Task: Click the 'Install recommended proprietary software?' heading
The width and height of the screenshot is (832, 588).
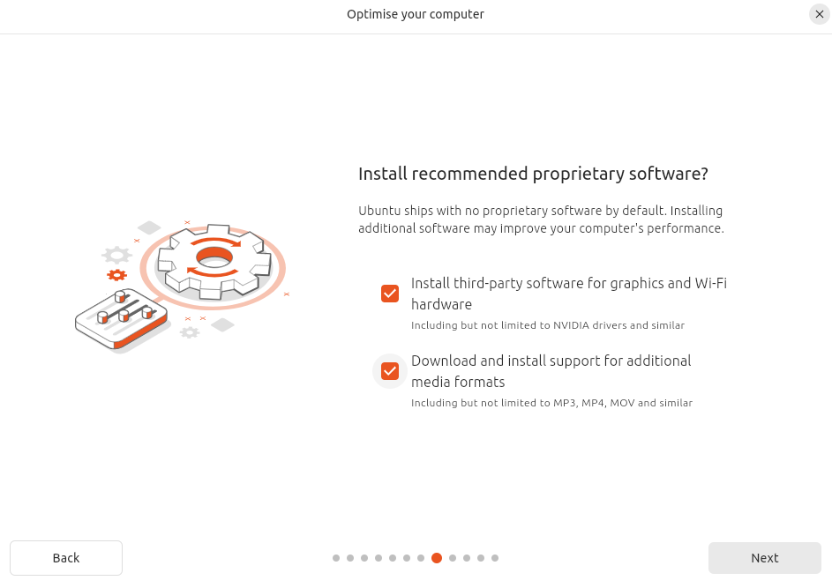Action: (533, 174)
